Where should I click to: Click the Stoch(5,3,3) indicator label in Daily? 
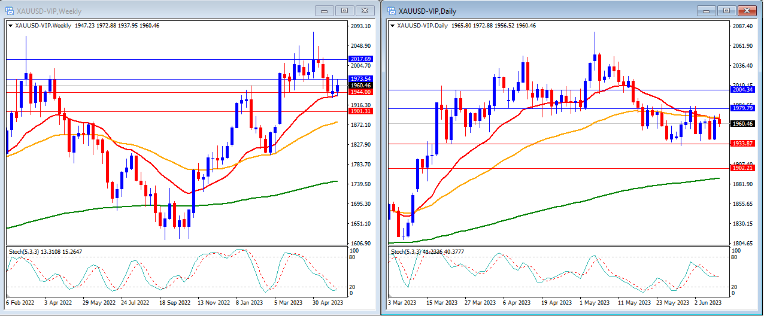click(x=428, y=252)
